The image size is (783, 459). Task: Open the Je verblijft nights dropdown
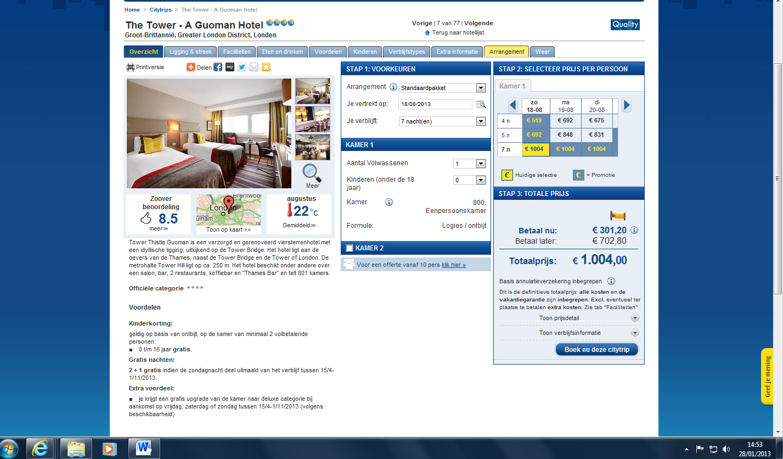click(481, 121)
